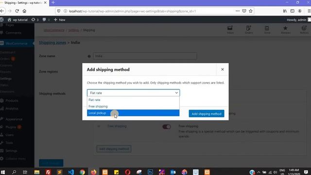Screen dimensions: 311x175
Task: Select Local pickup from the dropdown list
Action: point(133,113)
